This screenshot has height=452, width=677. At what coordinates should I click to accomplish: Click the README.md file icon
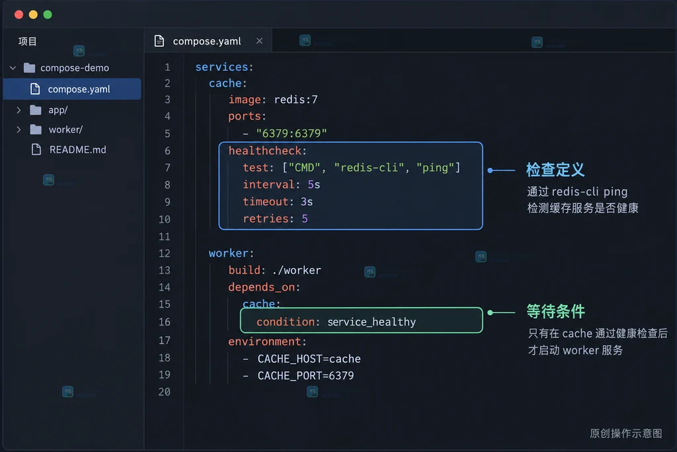[x=36, y=150]
